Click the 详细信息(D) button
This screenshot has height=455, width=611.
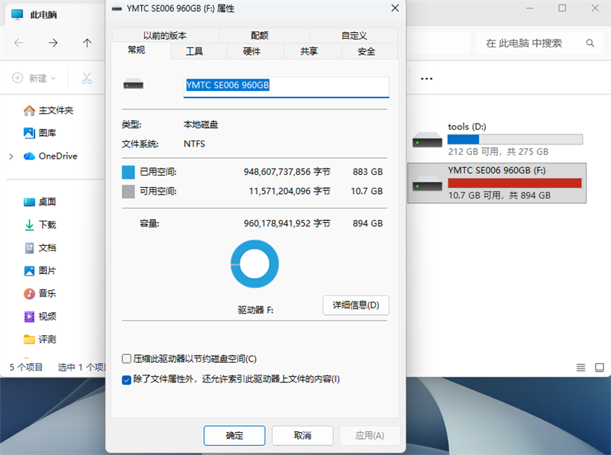click(x=356, y=305)
